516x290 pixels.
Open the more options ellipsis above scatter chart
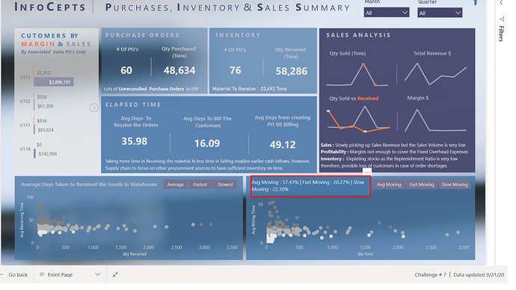367,172
